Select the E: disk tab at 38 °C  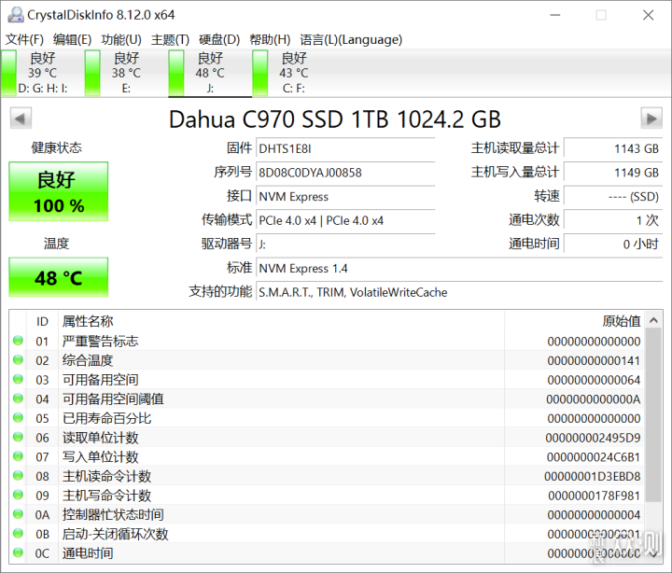pyautogui.click(x=126, y=73)
